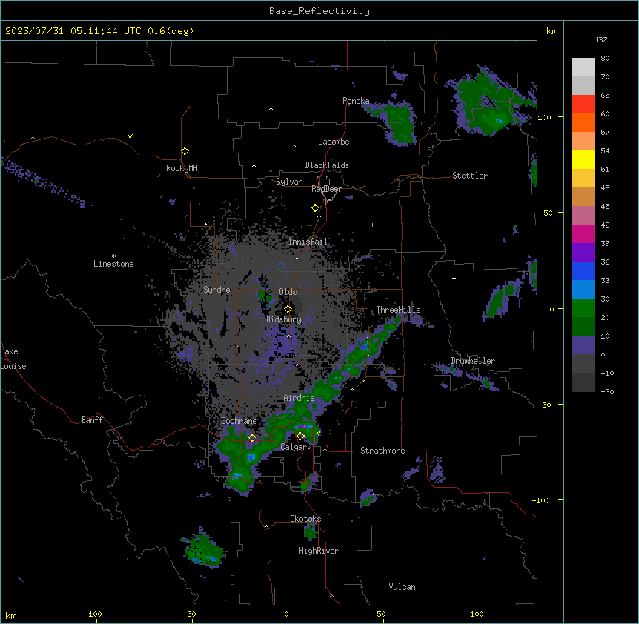Select the yellow diamond marker below Olds
639x624 pixels.
[288, 309]
